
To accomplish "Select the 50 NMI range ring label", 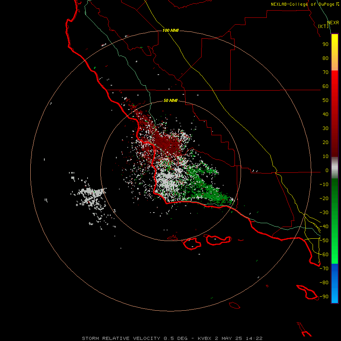I will (170, 100).
